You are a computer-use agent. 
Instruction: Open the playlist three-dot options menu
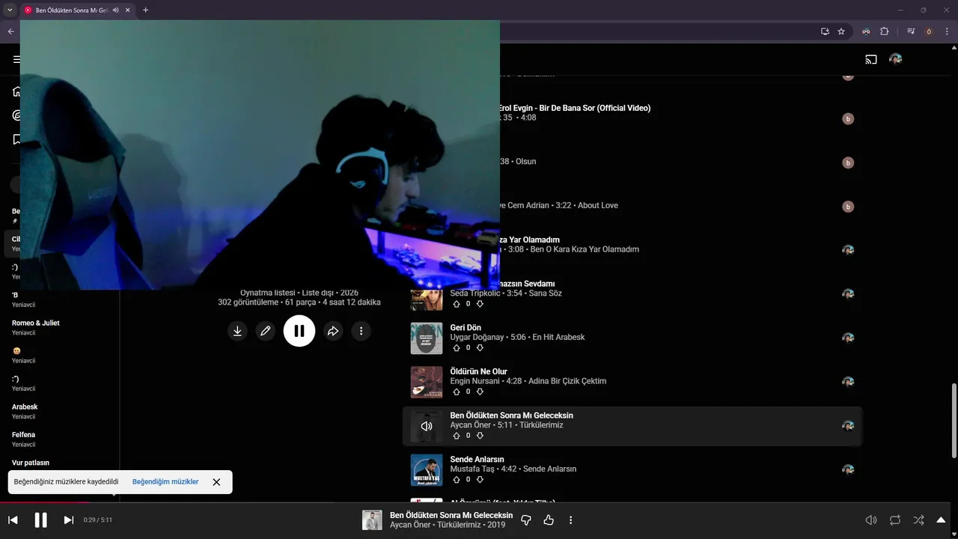[361, 330]
